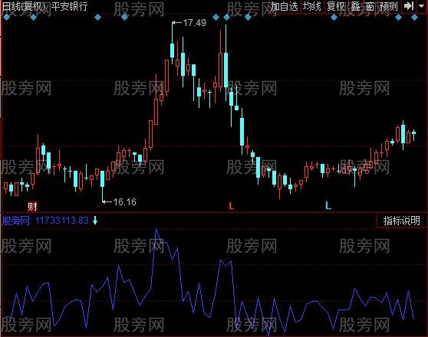428x337 pixels.
Task: Click the rightmost blue diamond info marker
Action: (415, 18)
